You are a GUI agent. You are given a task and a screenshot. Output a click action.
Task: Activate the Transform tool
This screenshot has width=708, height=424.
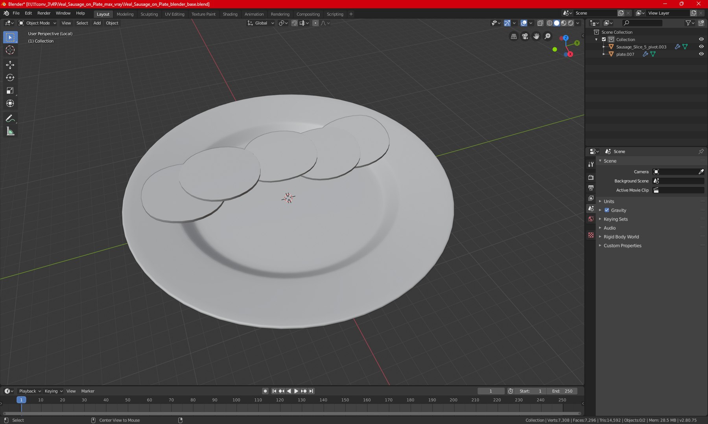(10, 104)
